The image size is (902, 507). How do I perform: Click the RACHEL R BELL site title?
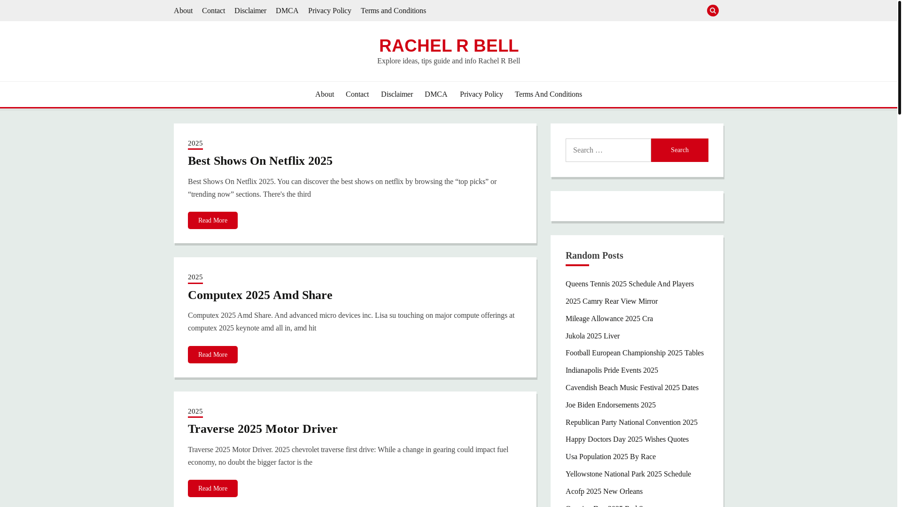click(x=449, y=46)
